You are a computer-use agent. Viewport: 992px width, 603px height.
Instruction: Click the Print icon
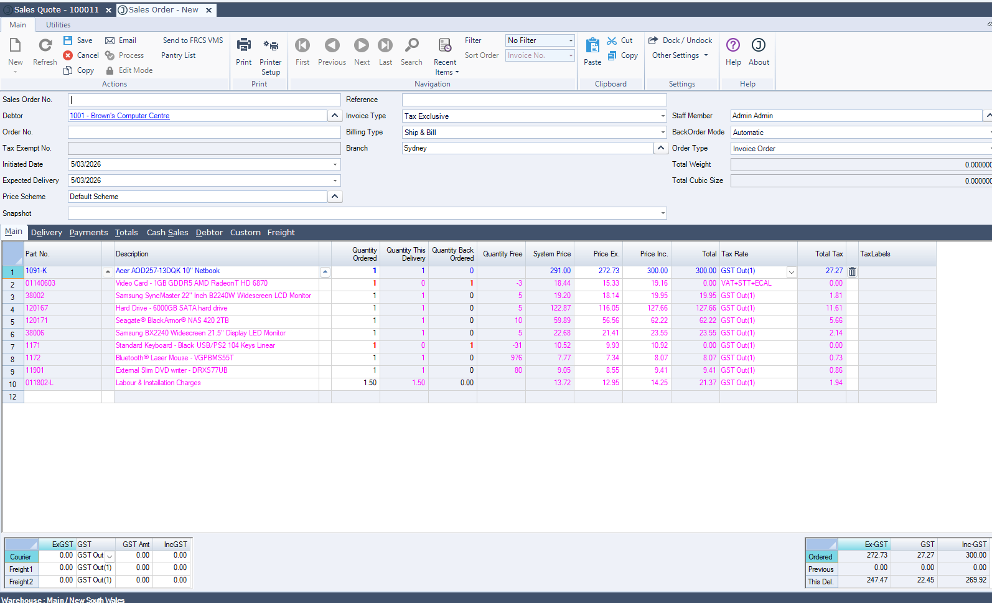click(x=244, y=45)
